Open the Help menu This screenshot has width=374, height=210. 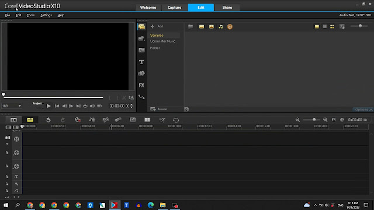point(61,15)
